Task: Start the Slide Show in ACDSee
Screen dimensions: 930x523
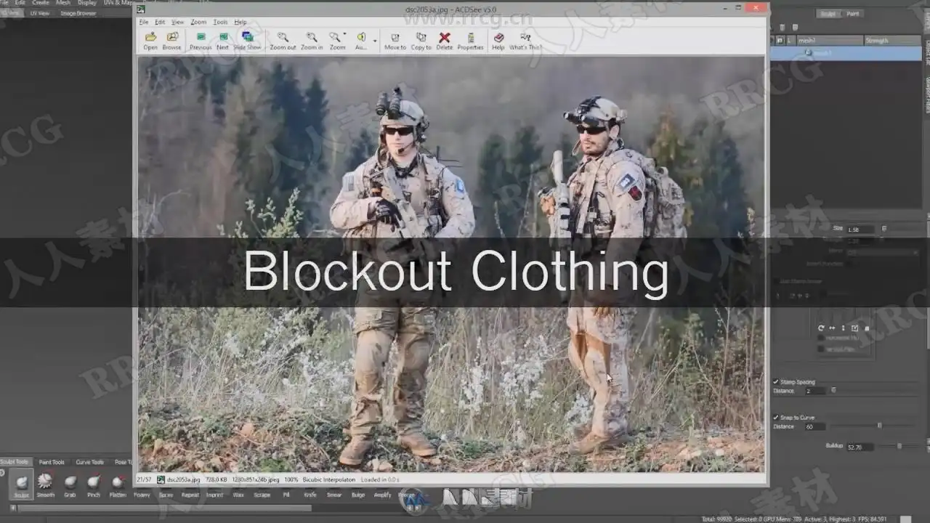Action: coord(248,41)
